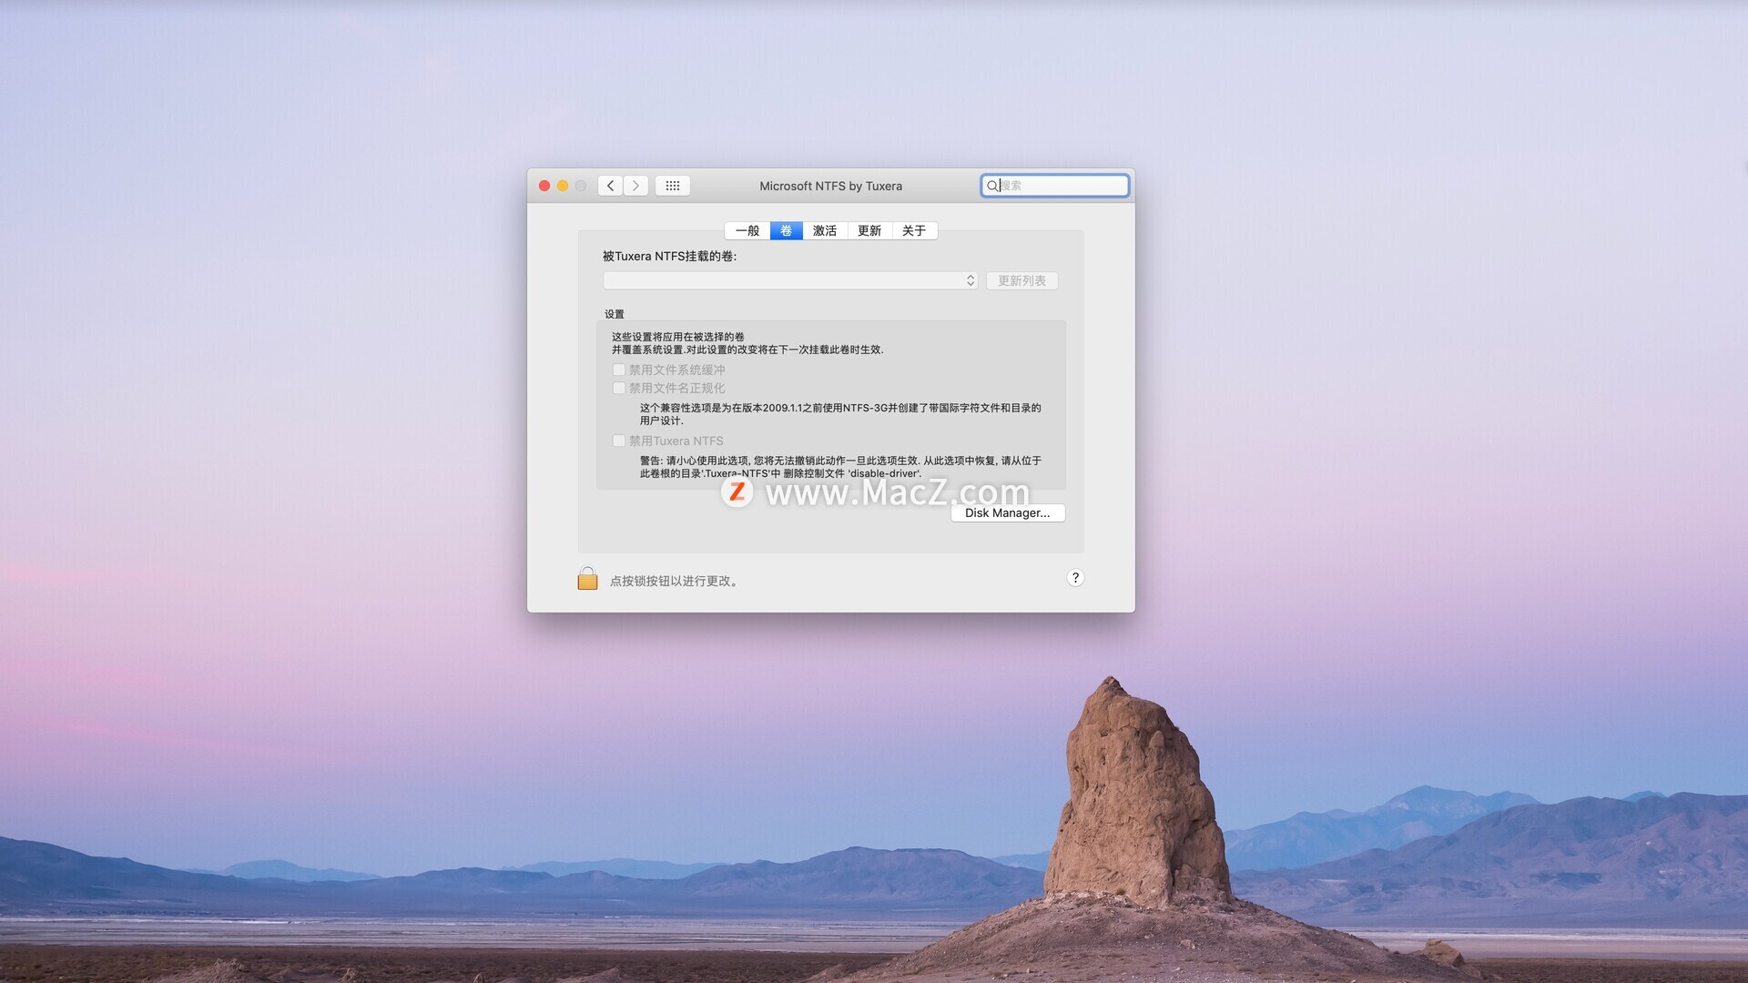The image size is (1748, 983).
Task: Open the 关于 tab
Action: pyautogui.click(x=914, y=231)
